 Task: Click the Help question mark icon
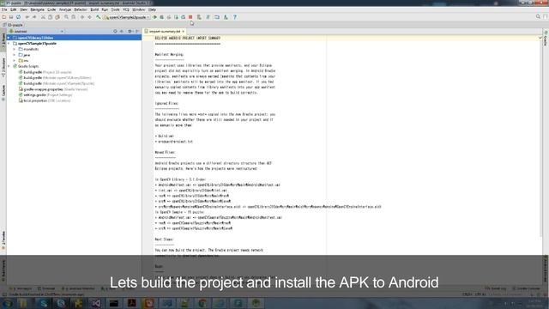[x=235, y=17]
